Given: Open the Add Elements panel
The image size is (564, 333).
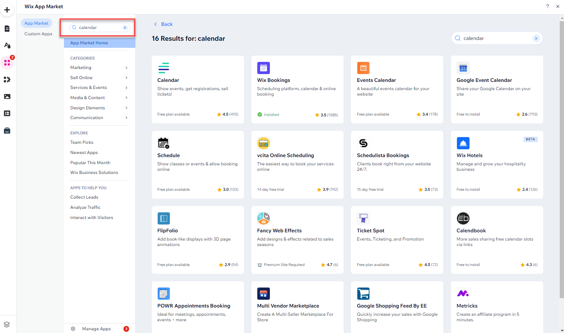Looking at the screenshot, I should coord(7,10).
